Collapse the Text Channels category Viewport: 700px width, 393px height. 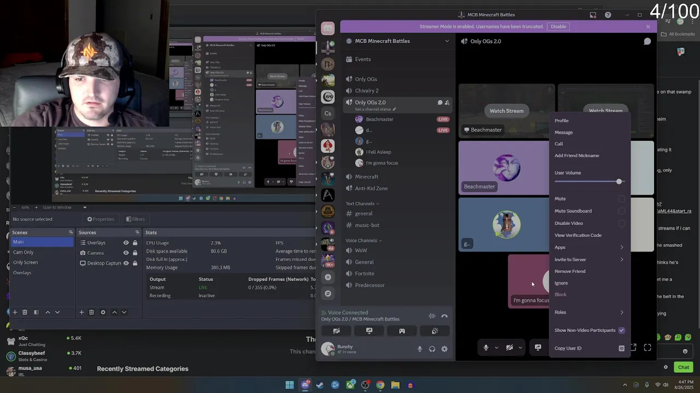coord(362,204)
